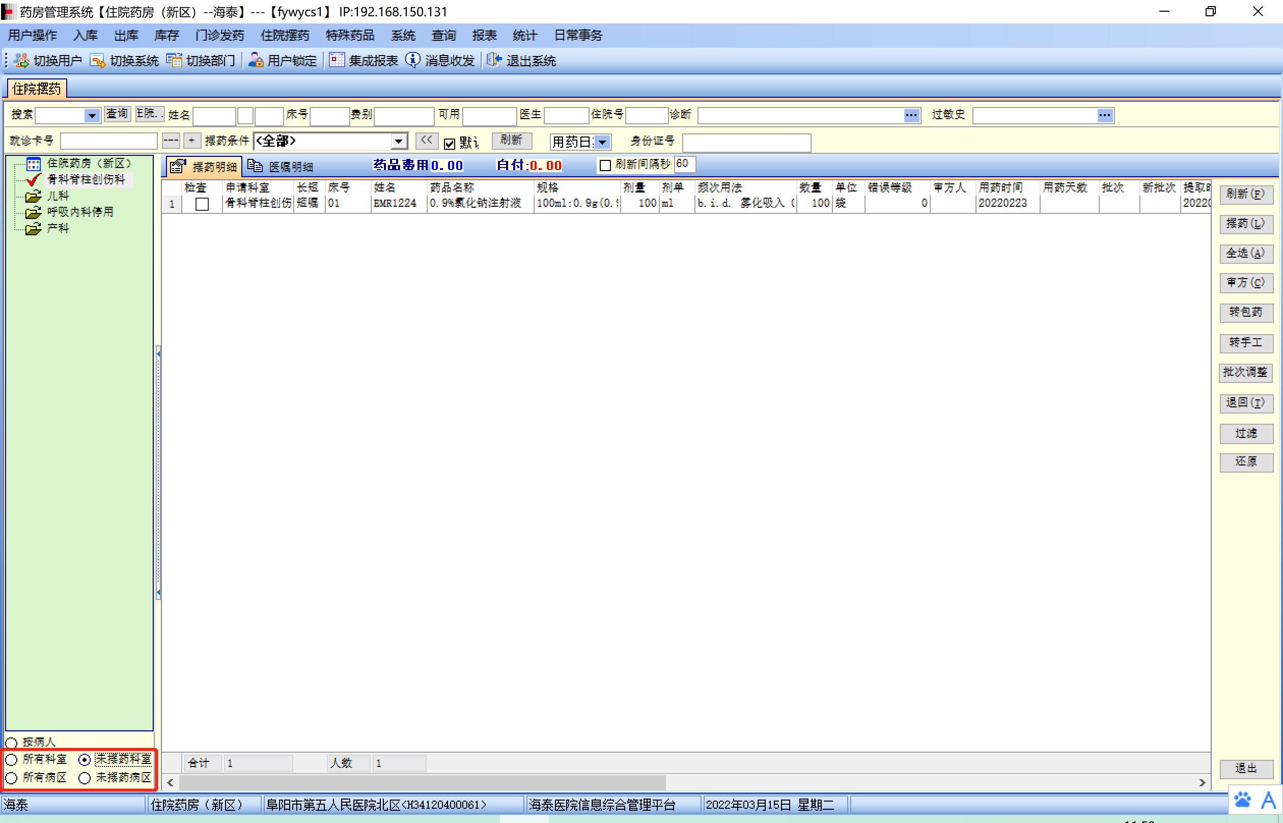Image resolution: width=1283 pixels, height=823 pixels.
Task: Select the 所有科室 radio button
Action: pyautogui.click(x=11, y=759)
